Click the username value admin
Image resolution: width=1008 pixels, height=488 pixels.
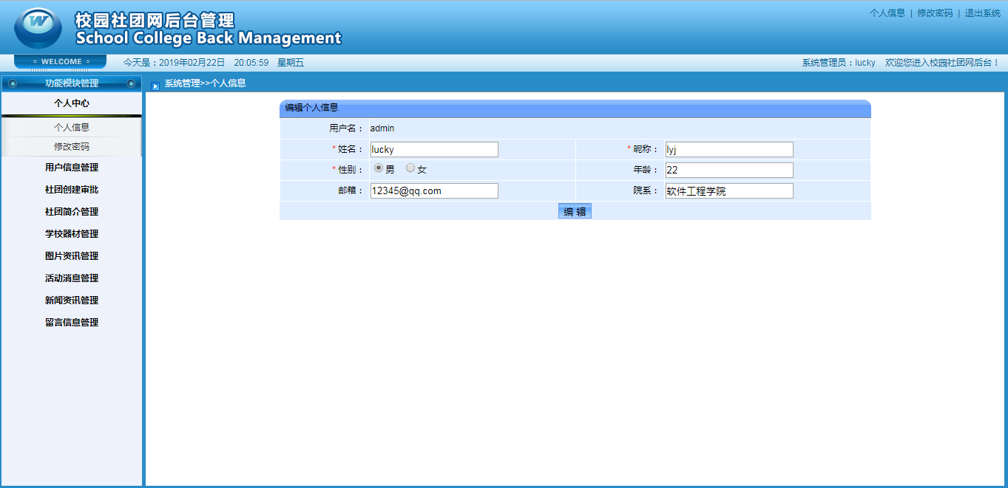tap(382, 128)
